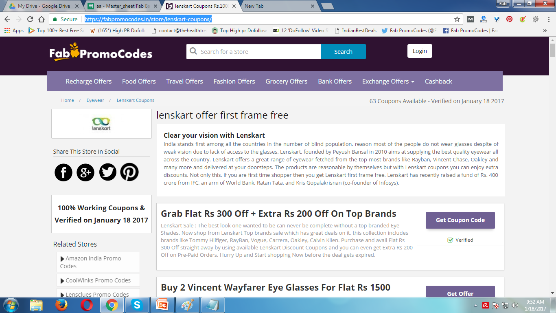Open the Alexa-style 'a' extension icon

pos(484,19)
